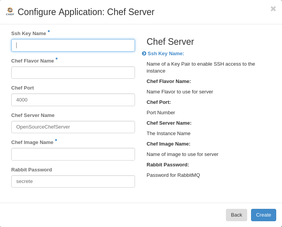Viewport: 282px width, 227px height.
Task: Click the Ssh Key Name label above its field
Action: 29,34
